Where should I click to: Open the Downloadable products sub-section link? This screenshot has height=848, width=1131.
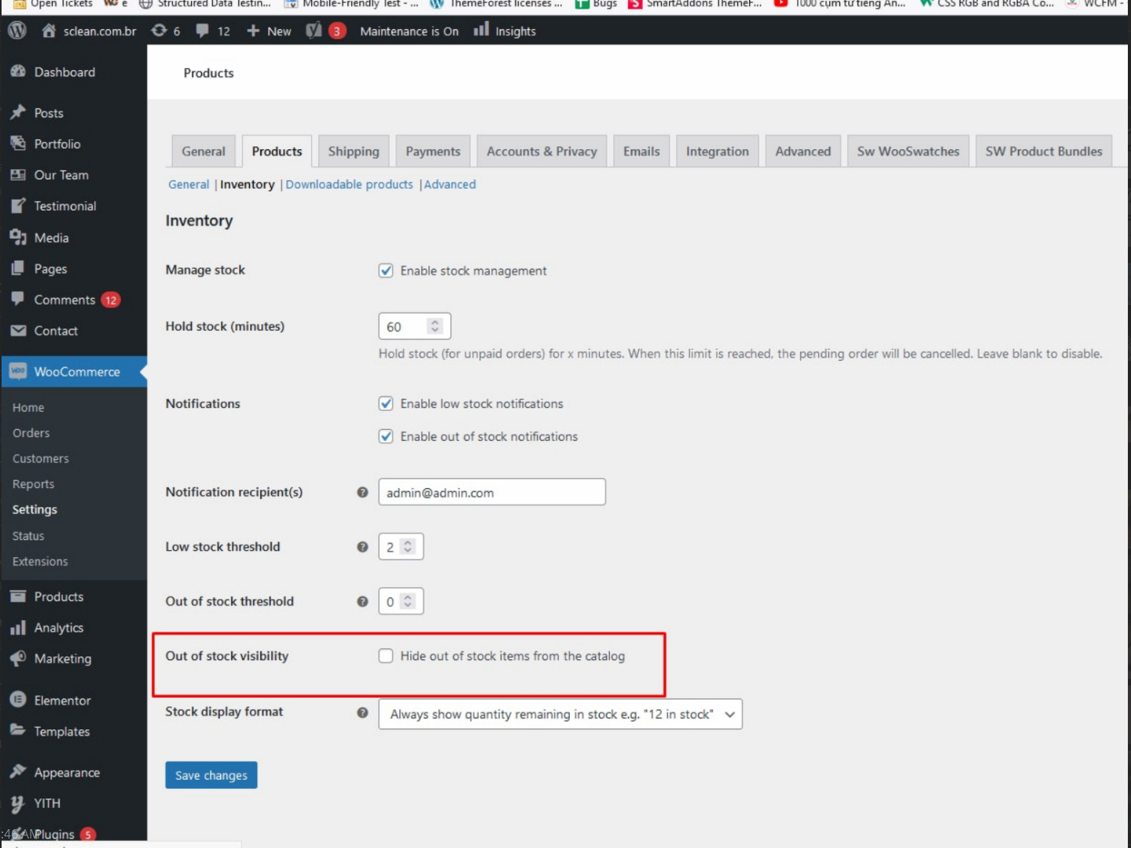tap(349, 184)
